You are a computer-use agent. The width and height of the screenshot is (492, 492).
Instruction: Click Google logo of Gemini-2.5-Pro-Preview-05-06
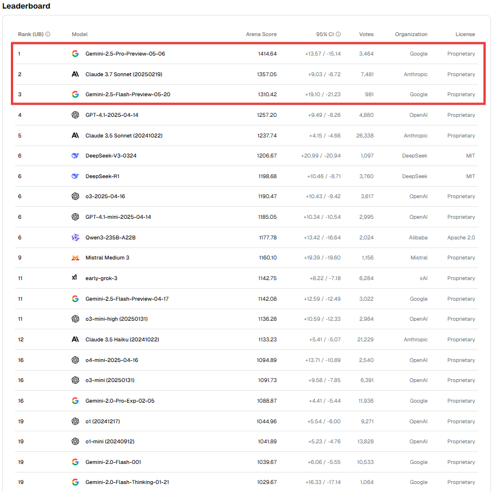click(75, 54)
